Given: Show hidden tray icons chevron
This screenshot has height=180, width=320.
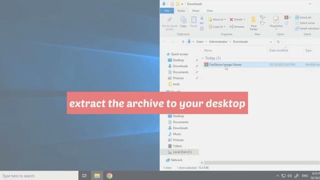Looking at the screenshot, I should tap(277, 176).
